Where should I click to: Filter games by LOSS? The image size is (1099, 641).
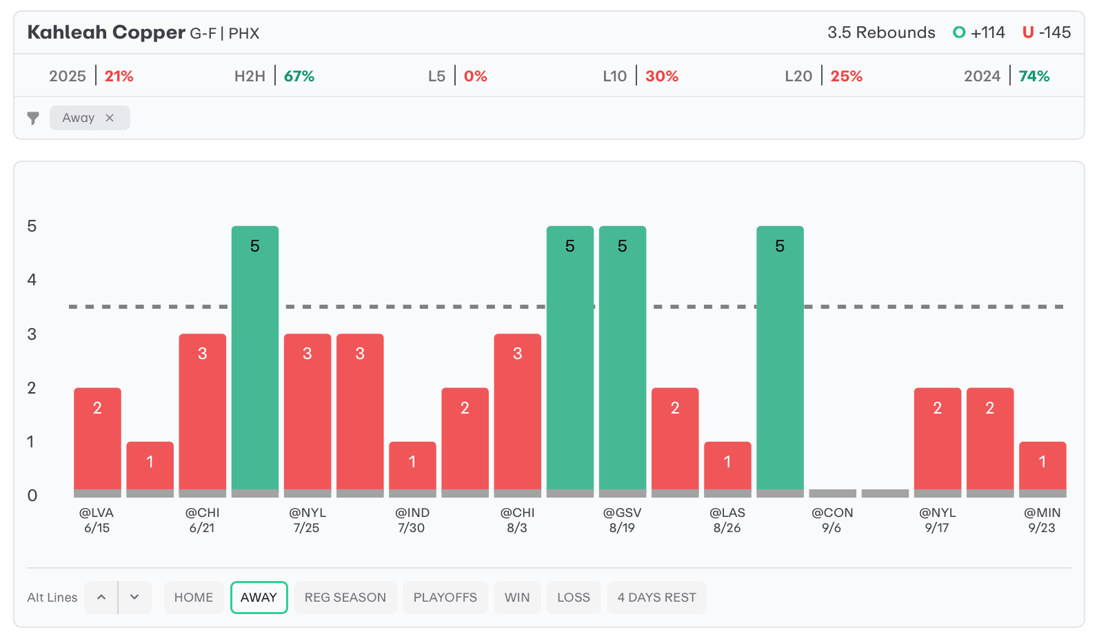(573, 597)
